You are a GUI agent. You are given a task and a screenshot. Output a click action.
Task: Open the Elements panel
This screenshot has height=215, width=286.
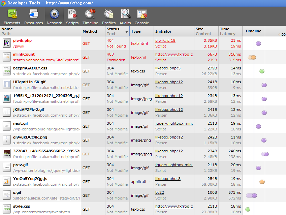pos(12,17)
